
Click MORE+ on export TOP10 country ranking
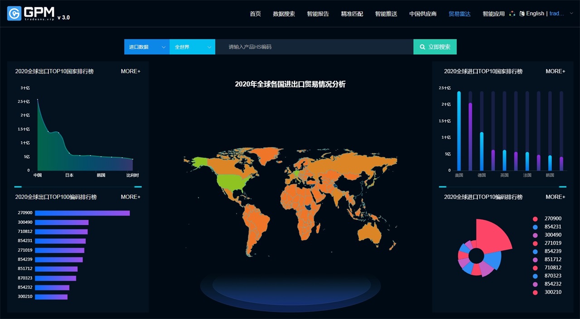click(130, 71)
